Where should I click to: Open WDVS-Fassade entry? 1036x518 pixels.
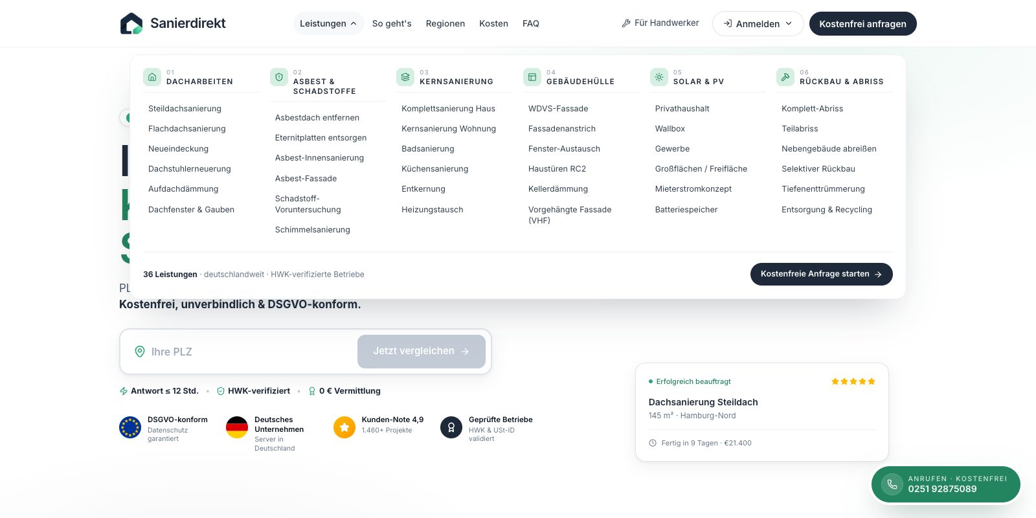coord(558,108)
